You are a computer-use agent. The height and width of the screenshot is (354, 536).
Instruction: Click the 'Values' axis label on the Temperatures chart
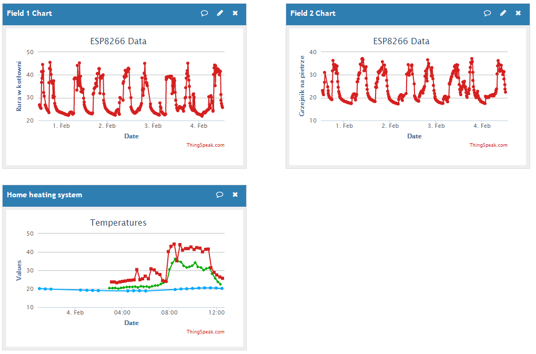coord(19,270)
